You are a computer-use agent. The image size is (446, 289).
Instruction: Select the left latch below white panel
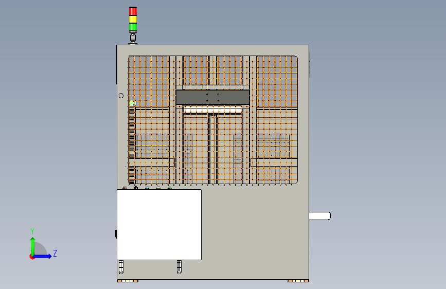tap(121, 267)
